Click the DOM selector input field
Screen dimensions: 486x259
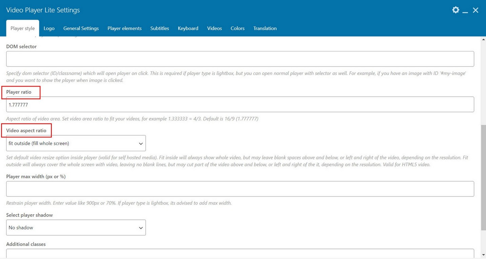(240, 59)
